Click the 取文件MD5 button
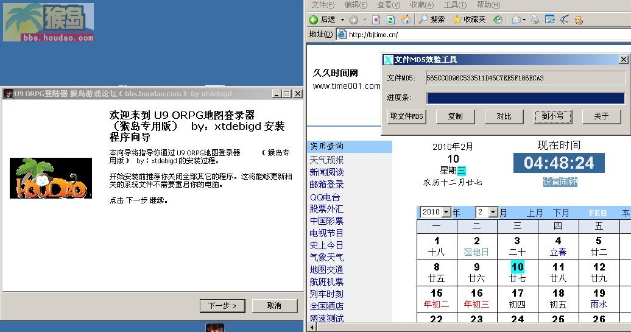 coord(406,116)
